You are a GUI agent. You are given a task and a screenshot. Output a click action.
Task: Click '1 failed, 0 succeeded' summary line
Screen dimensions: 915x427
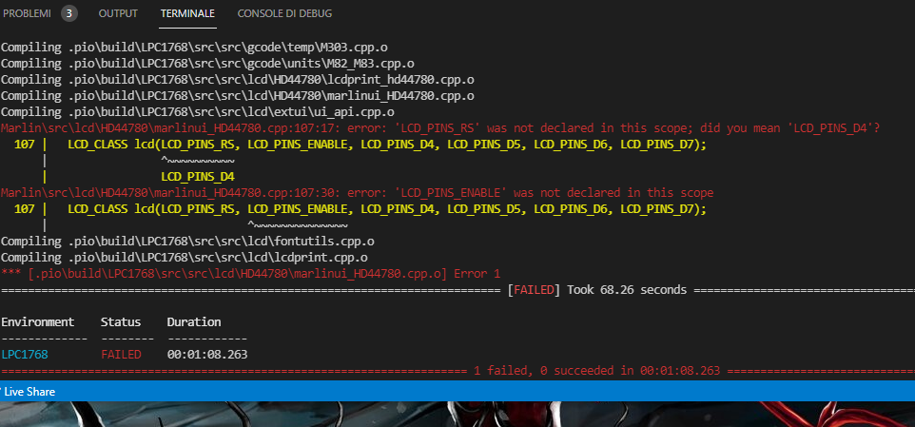point(596,371)
